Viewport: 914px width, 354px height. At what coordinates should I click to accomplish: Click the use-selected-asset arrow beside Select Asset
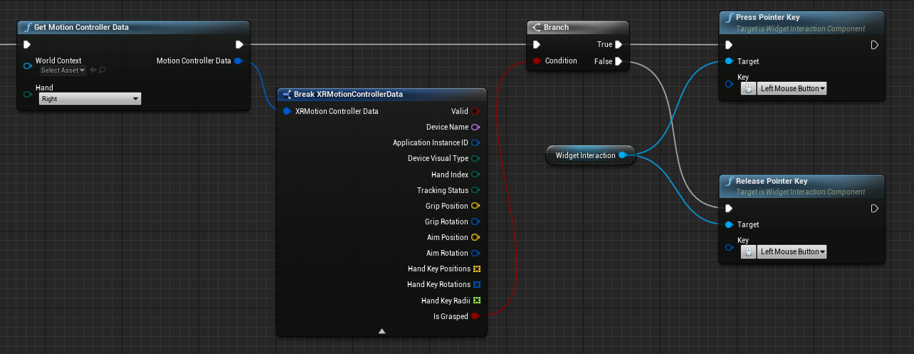[x=93, y=71]
